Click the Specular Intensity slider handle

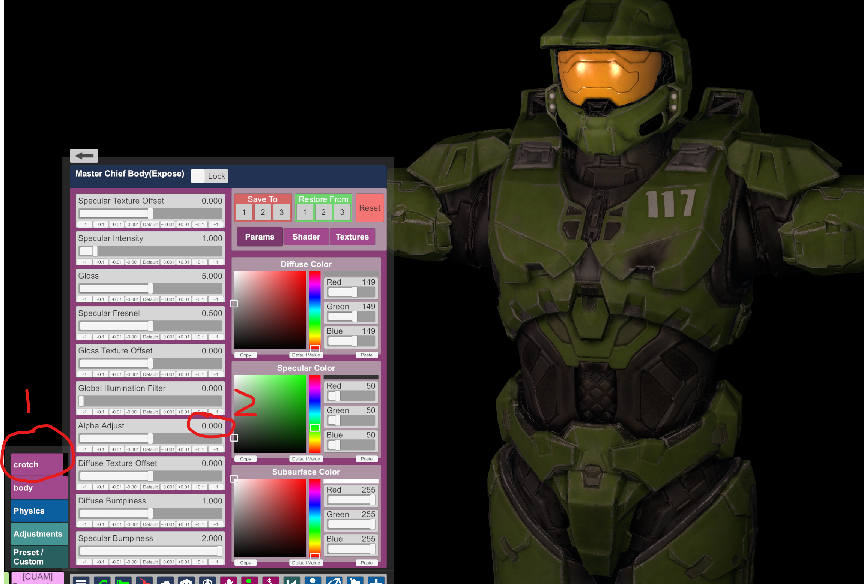coord(95,251)
